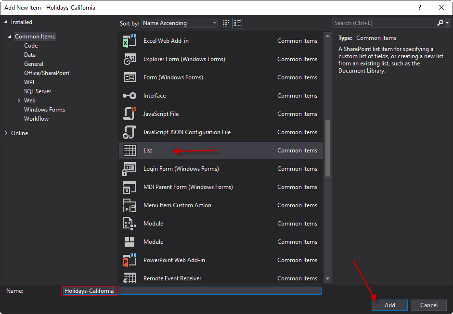Switch to small icons grid view
The height and width of the screenshot is (314, 453).
point(226,23)
